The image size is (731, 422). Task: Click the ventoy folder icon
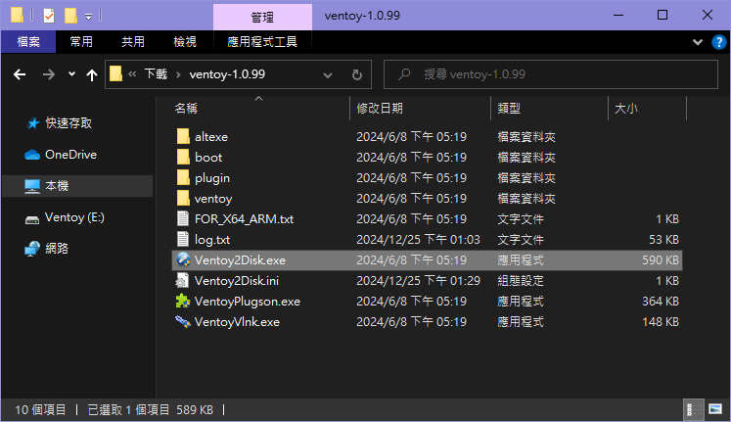click(183, 198)
